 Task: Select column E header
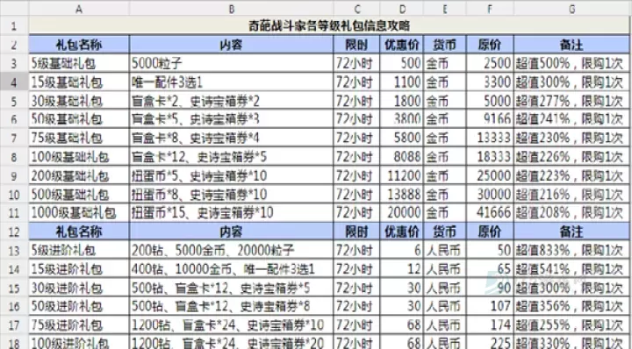(x=444, y=9)
